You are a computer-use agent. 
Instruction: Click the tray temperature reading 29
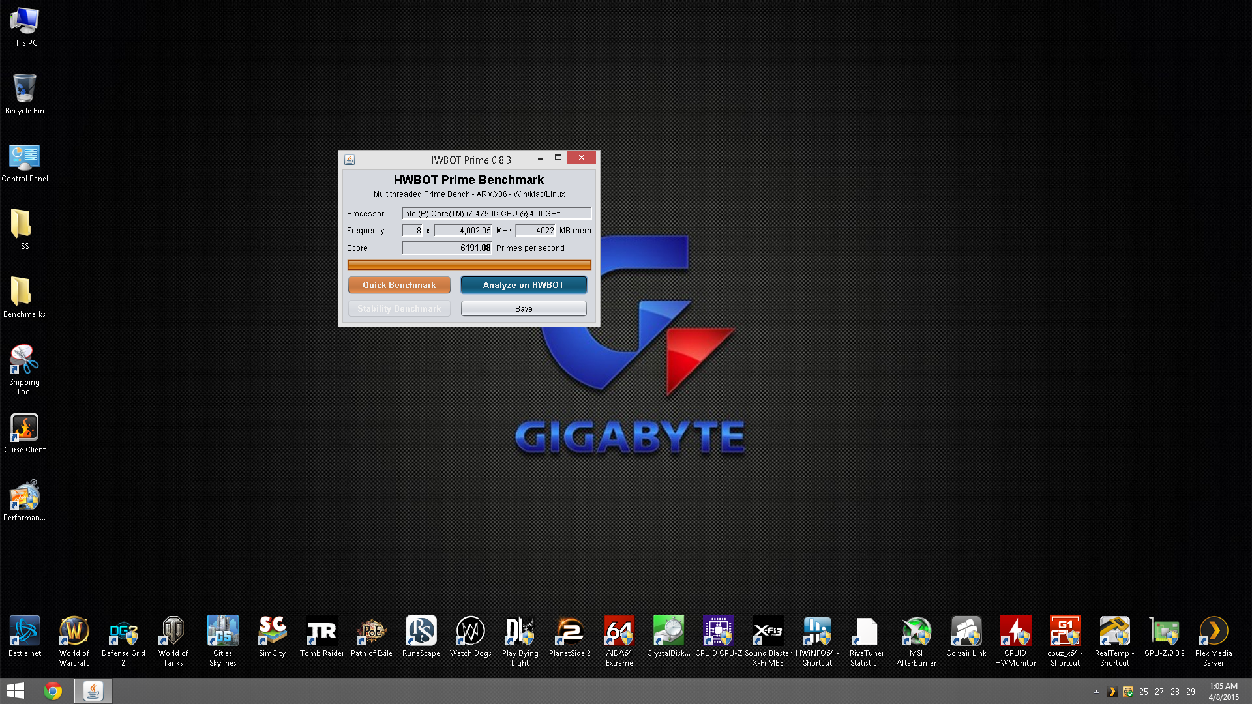(x=1191, y=692)
